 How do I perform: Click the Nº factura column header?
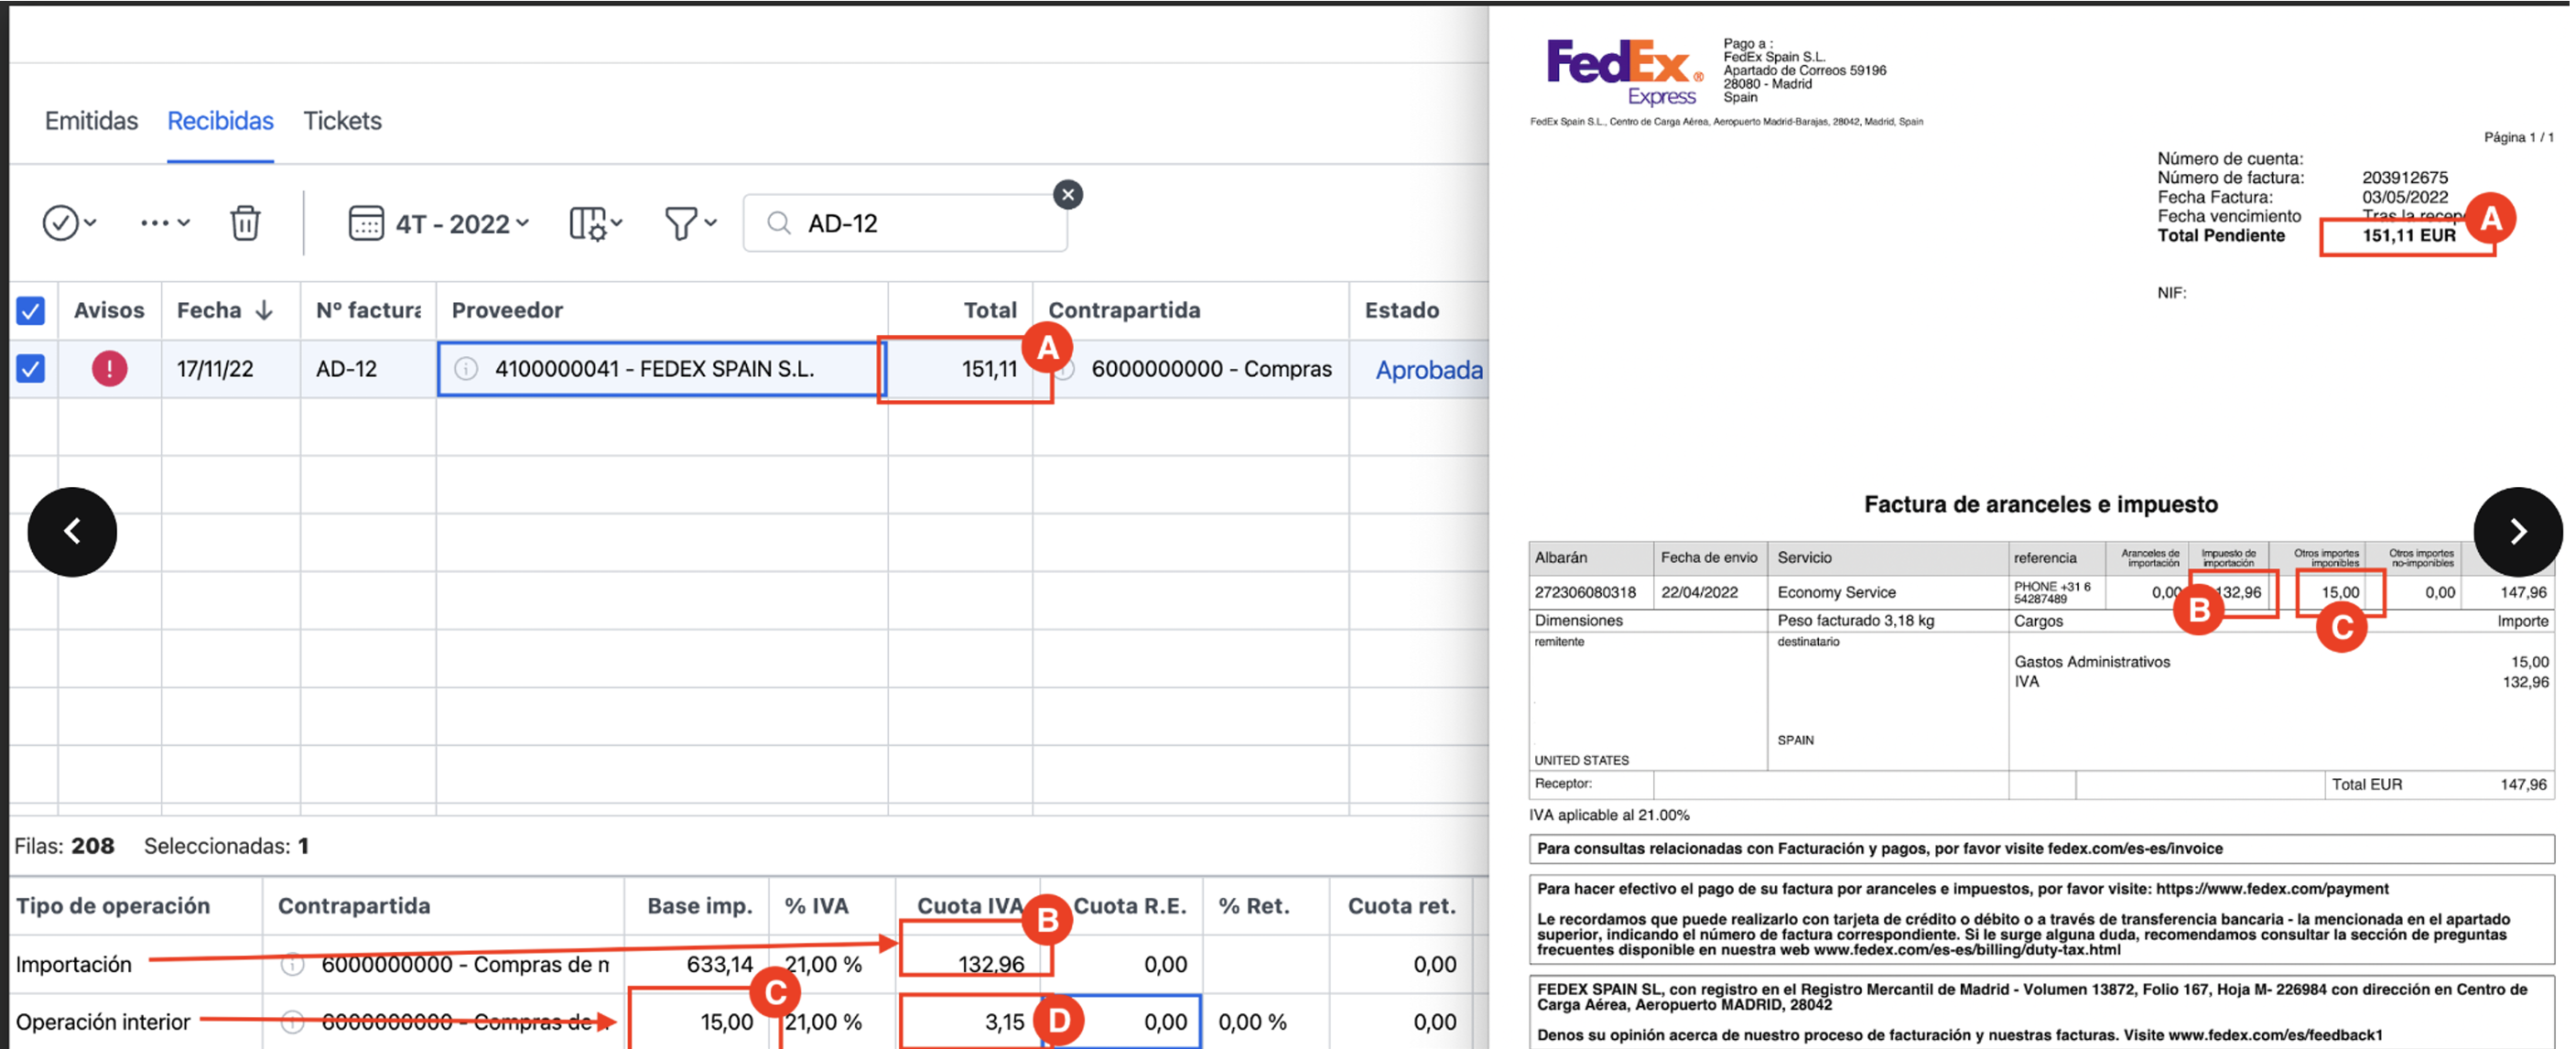click(369, 311)
